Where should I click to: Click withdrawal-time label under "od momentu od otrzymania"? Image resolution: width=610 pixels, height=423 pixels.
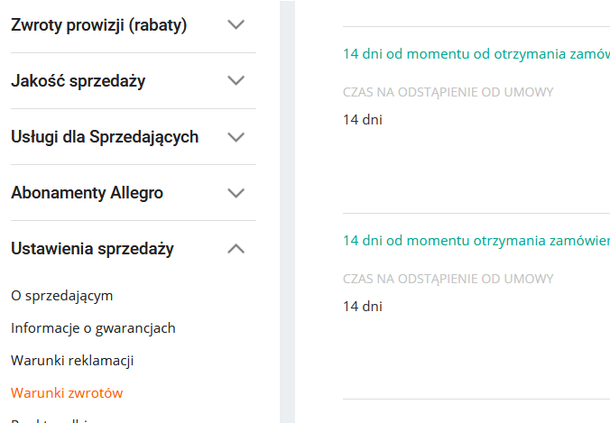click(x=448, y=92)
